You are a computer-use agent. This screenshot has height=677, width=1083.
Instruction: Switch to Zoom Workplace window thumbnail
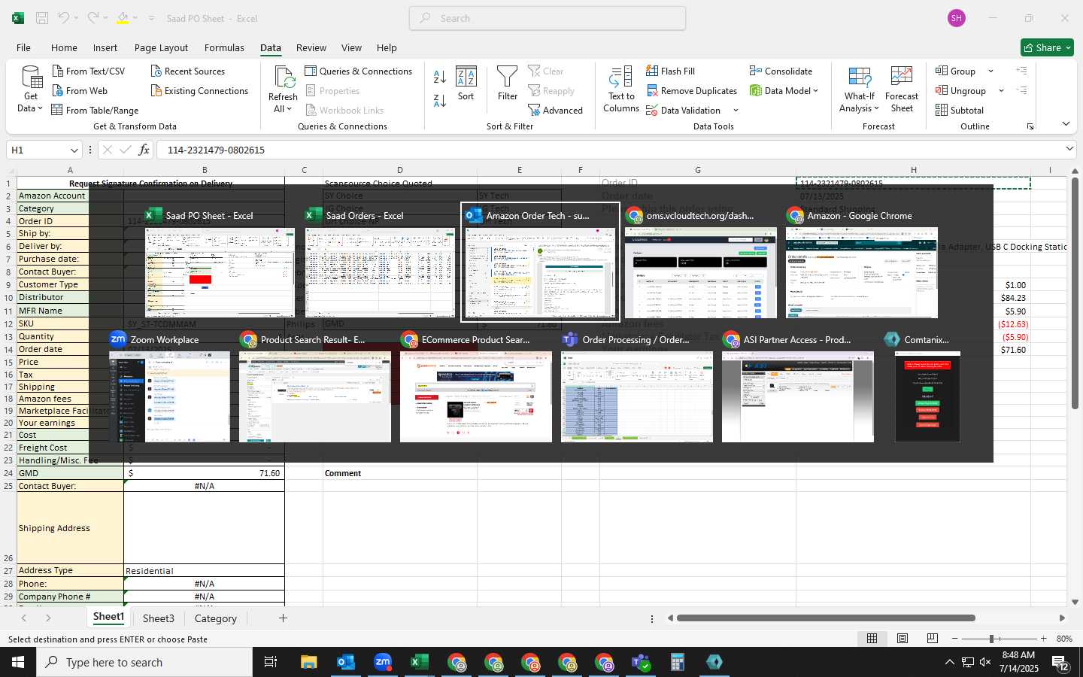coord(170,387)
